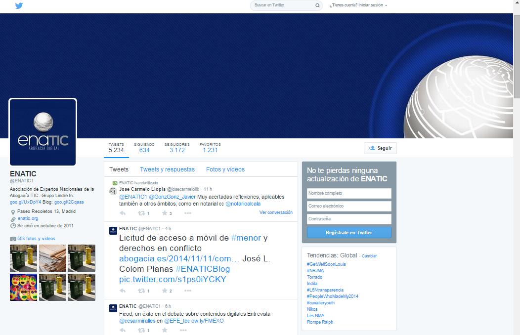520x335 pixels.
Task: Favorite the Jose Carmelo Llopis tweet
Action: [x=165, y=213]
